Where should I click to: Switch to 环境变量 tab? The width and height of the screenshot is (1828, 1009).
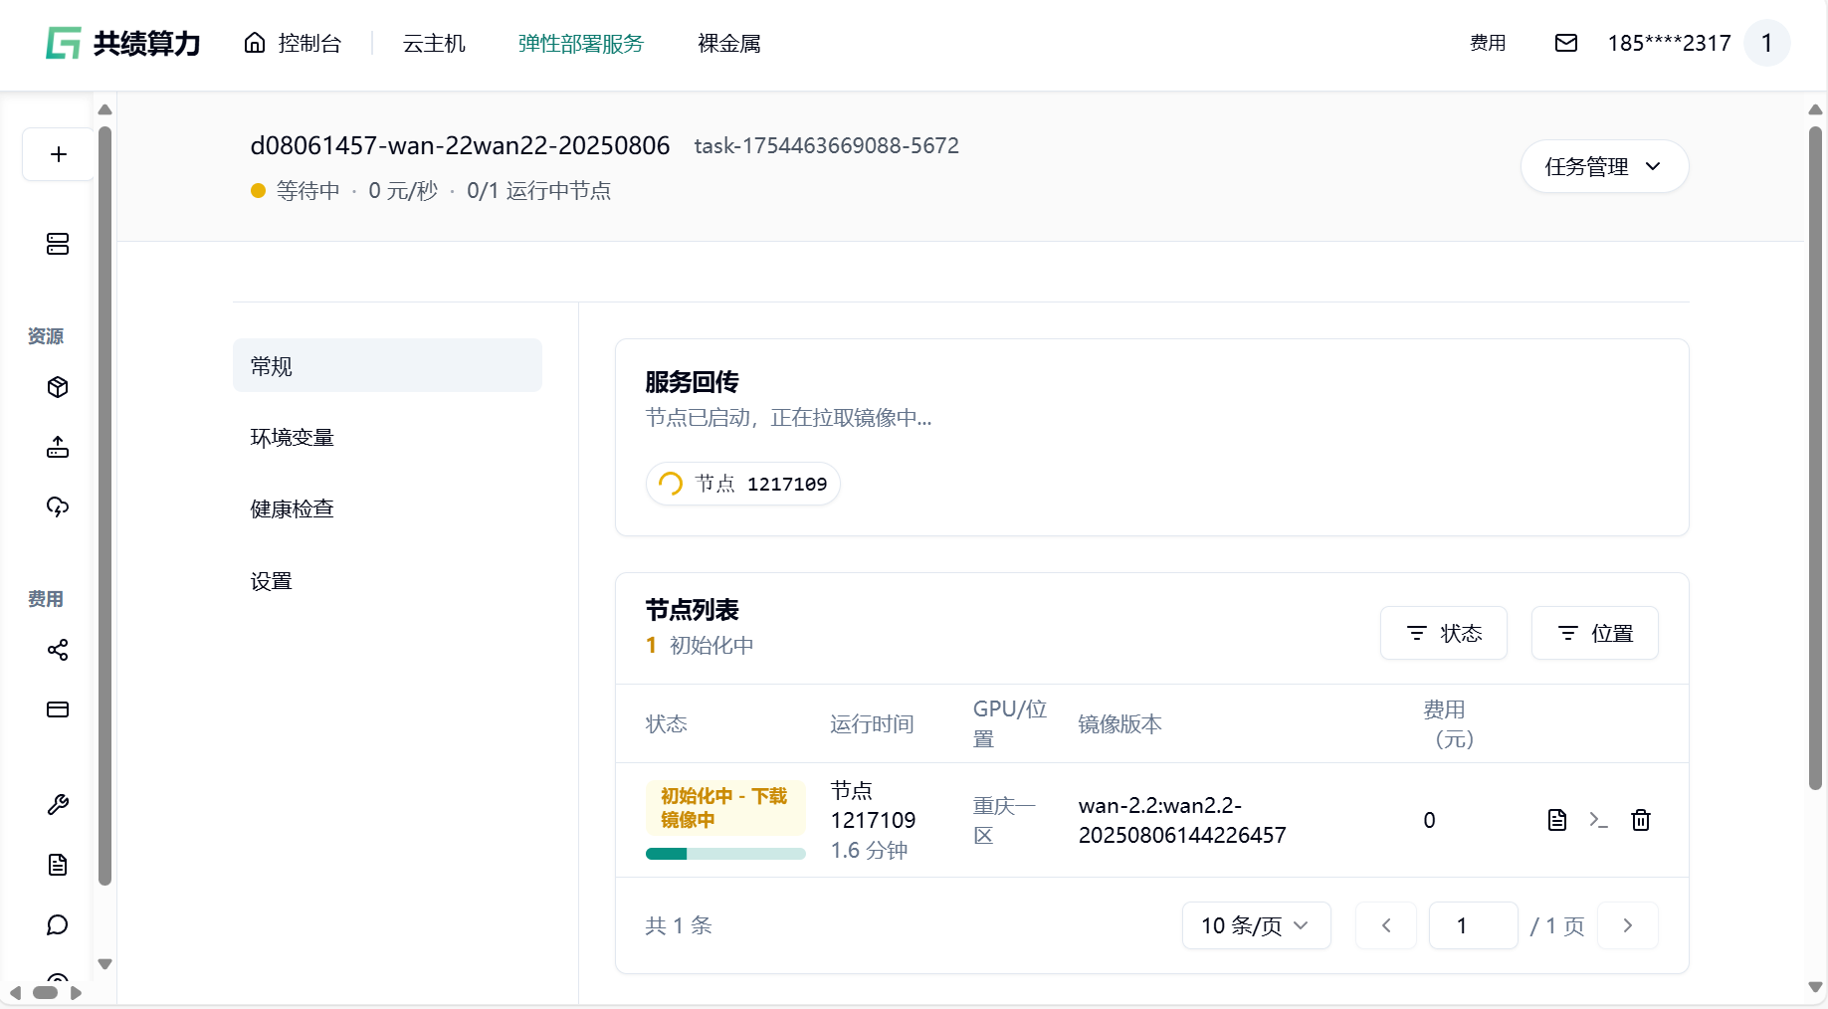coord(292,438)
